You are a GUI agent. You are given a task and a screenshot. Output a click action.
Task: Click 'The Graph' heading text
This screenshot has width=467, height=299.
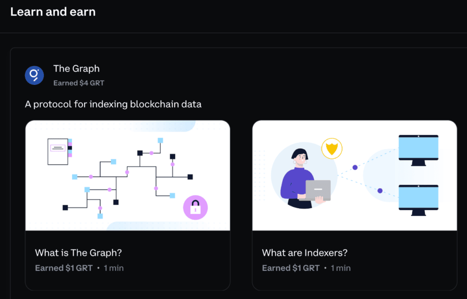click(x=77, y=68)
